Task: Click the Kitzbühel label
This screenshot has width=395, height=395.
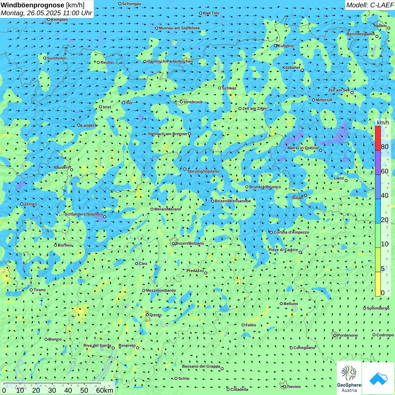Action: pyautogui.click(x=291, y=67)
